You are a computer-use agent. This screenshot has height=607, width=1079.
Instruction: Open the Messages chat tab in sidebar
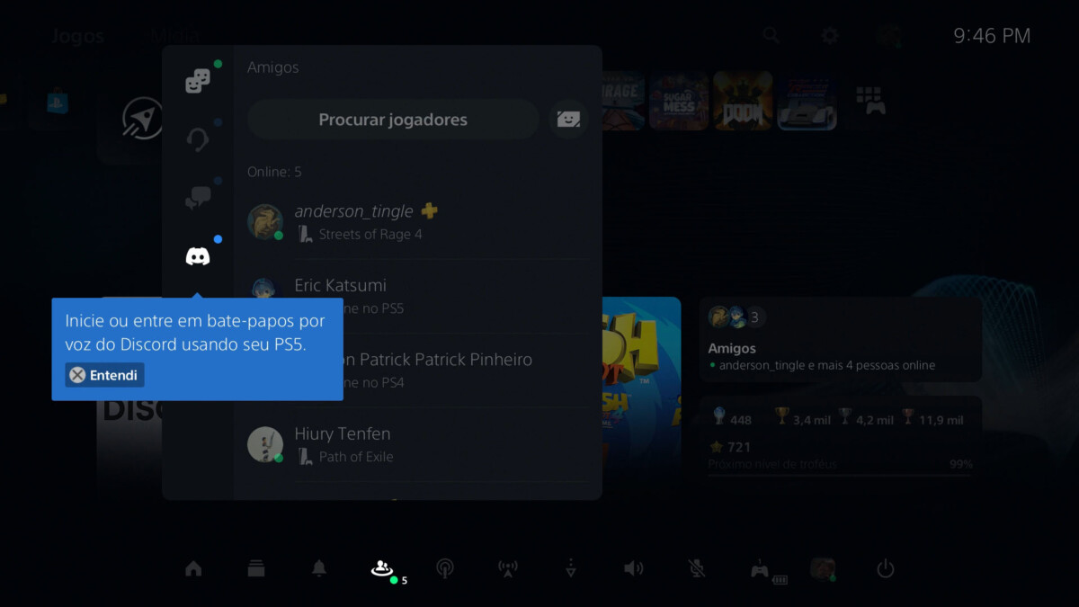(197, 198)
